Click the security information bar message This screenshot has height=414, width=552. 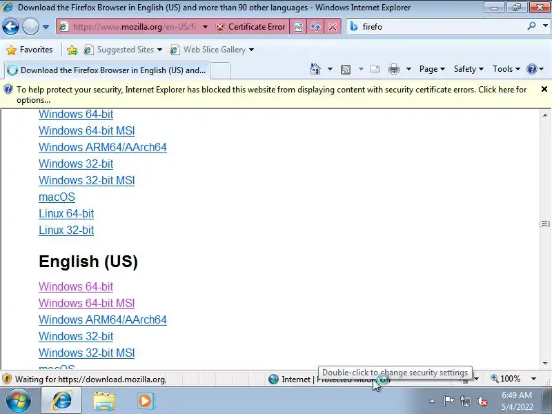click(x=271, y=95)
